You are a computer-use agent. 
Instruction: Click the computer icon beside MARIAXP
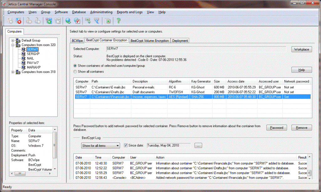24,67
